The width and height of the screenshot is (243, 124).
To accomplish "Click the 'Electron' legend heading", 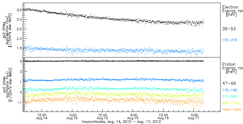I will pyautogui.click(x=230, y=7).
